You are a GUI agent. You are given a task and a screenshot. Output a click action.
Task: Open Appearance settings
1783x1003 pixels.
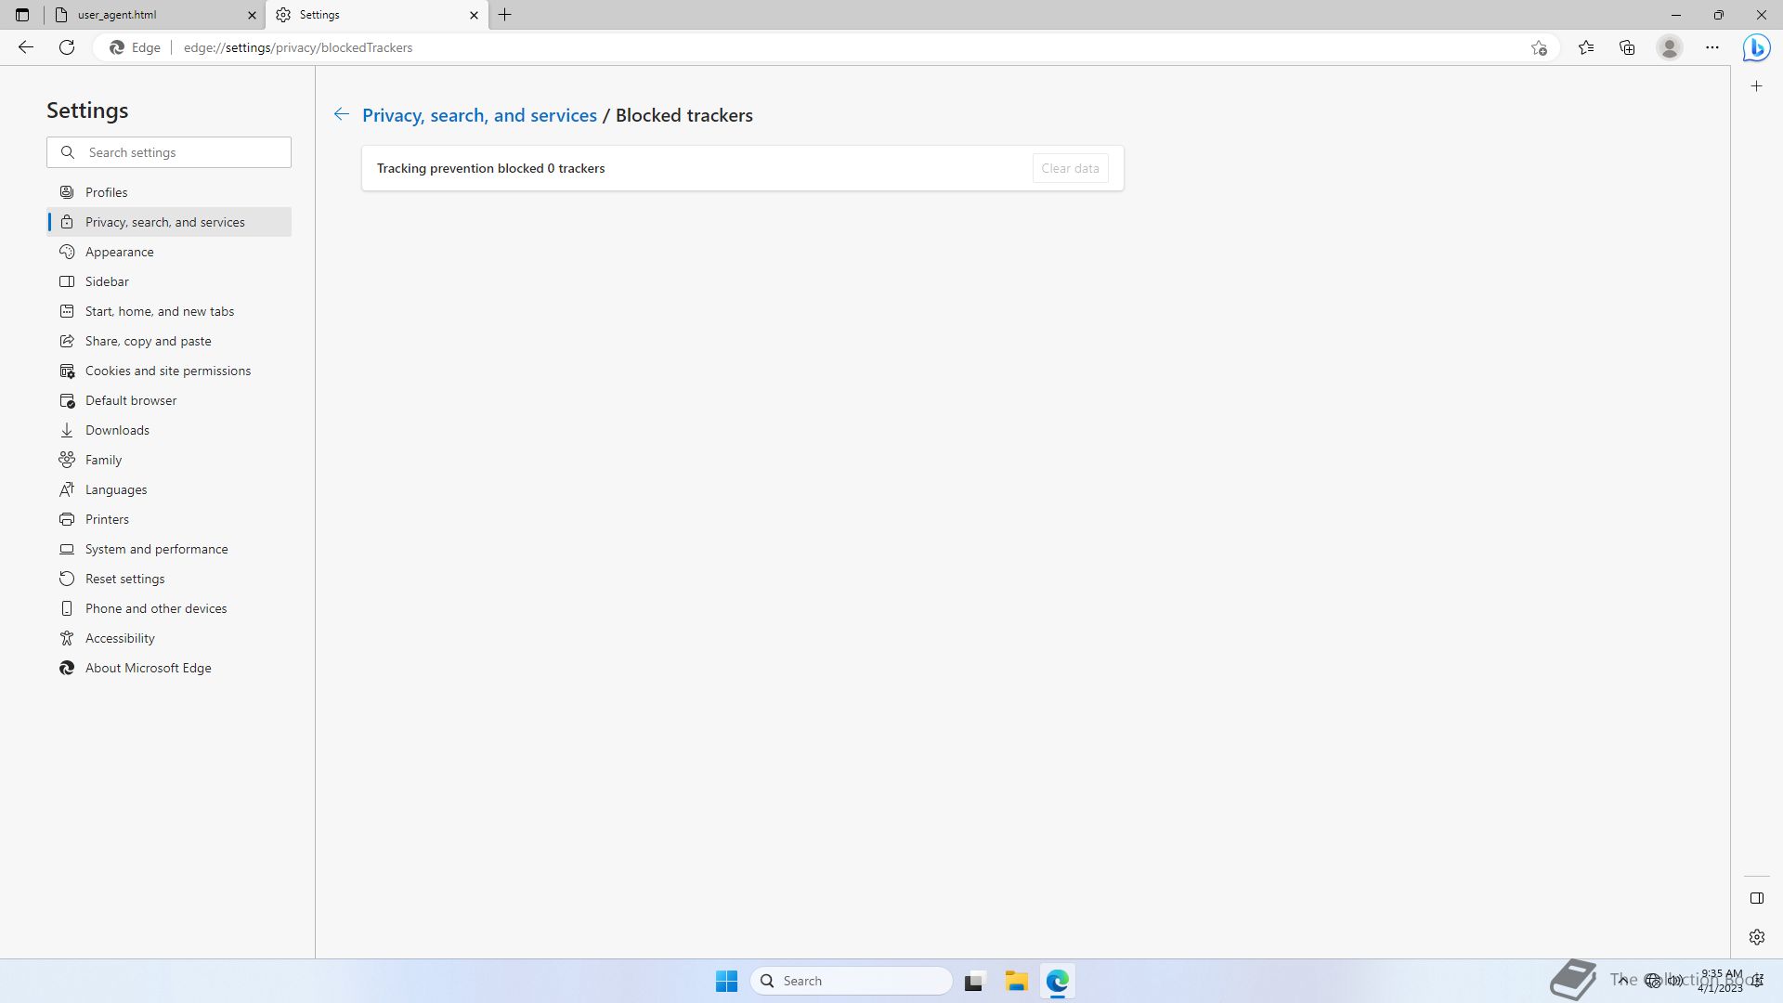(169, 252)
